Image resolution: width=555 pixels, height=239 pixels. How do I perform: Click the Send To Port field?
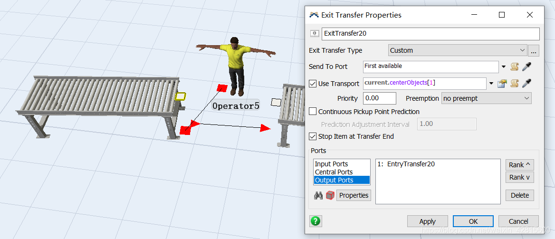(x=431, y=67)
